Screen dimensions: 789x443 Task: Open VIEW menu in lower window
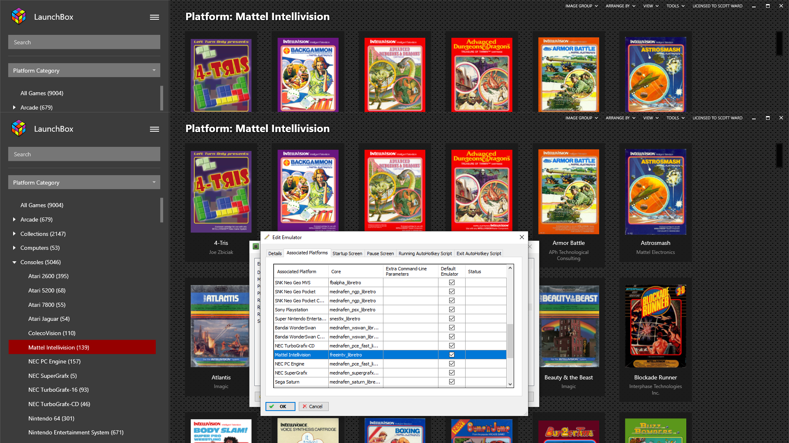651,118
